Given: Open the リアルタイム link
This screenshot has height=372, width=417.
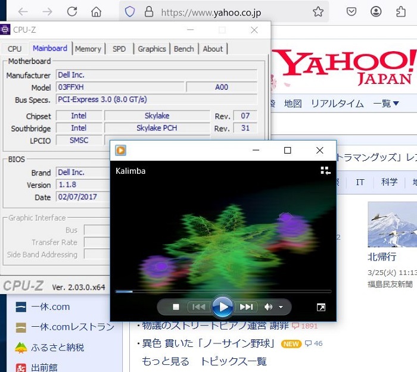Looking at the screenshot, I should (x=337, y=103).
